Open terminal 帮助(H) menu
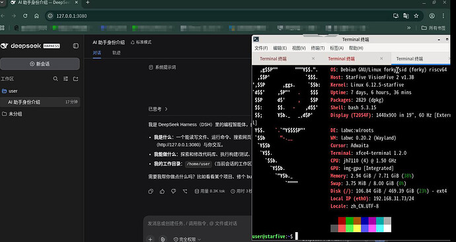 tap(356, 48)
